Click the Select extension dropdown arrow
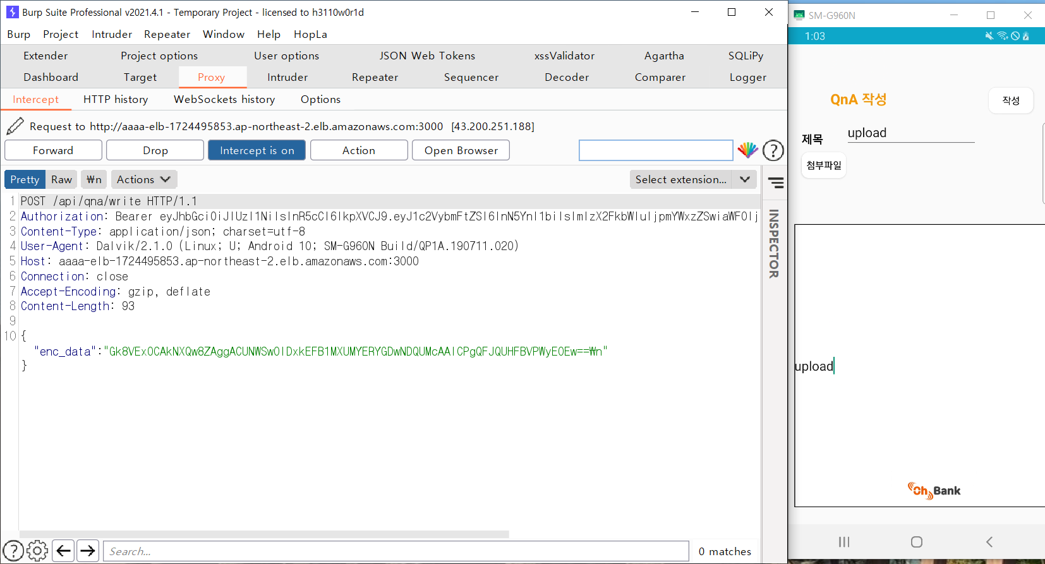1045x564 pixels. click(x=745, y=179)
